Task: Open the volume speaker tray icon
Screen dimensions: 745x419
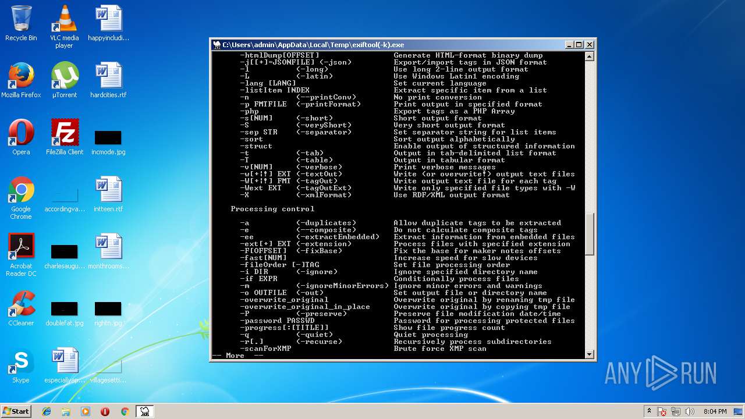Action: (691, 411)
